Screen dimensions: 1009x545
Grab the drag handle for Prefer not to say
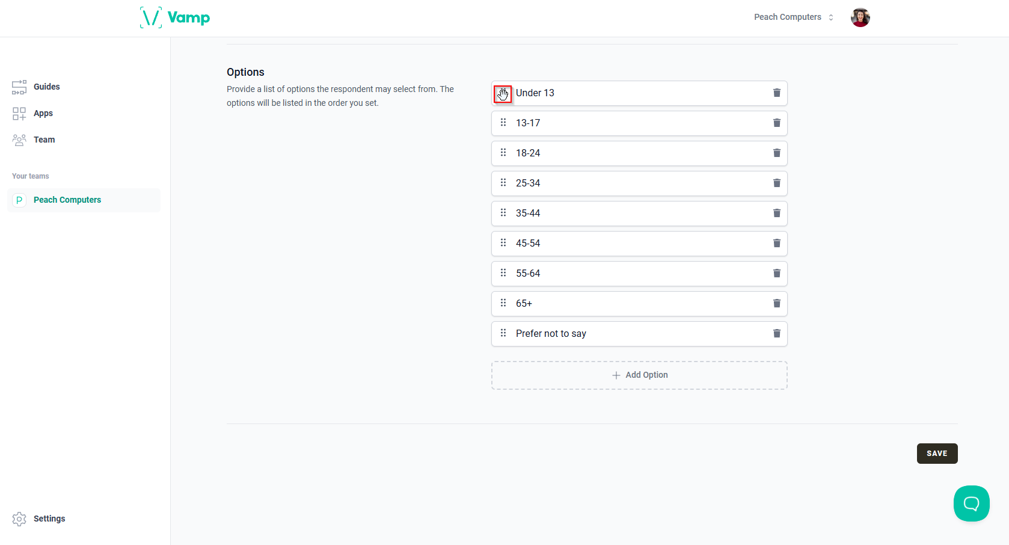point(503,333)
